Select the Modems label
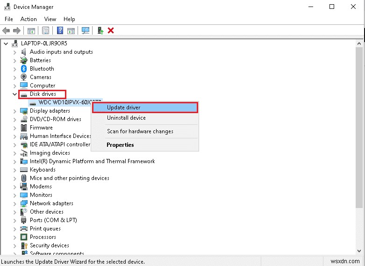 pyautogui.click(x=41, y=187)
